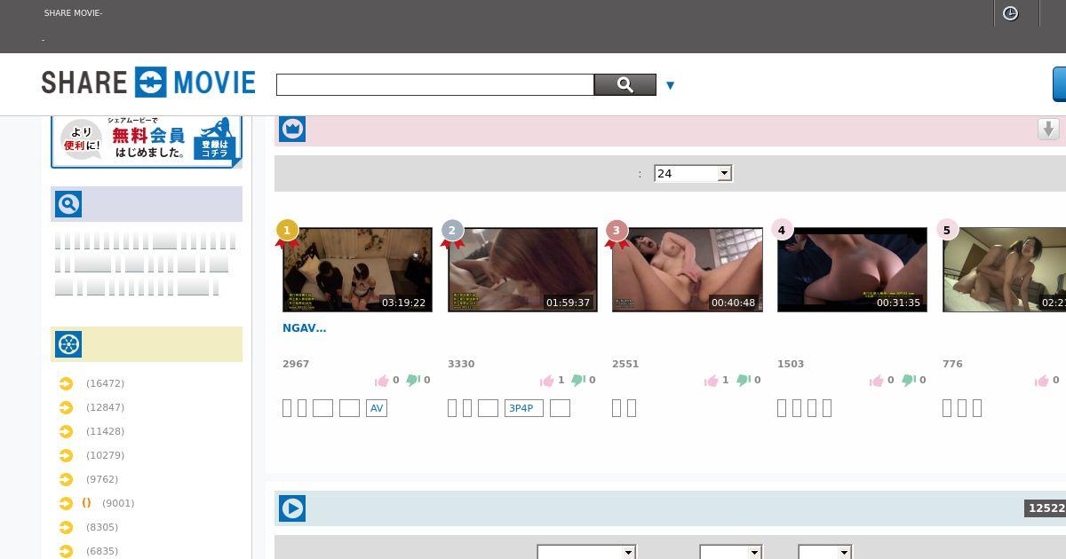Open the category link with count (9001)
Image resolution: width=1066 pixels, height=559 pixels.
tap(108, 503)
